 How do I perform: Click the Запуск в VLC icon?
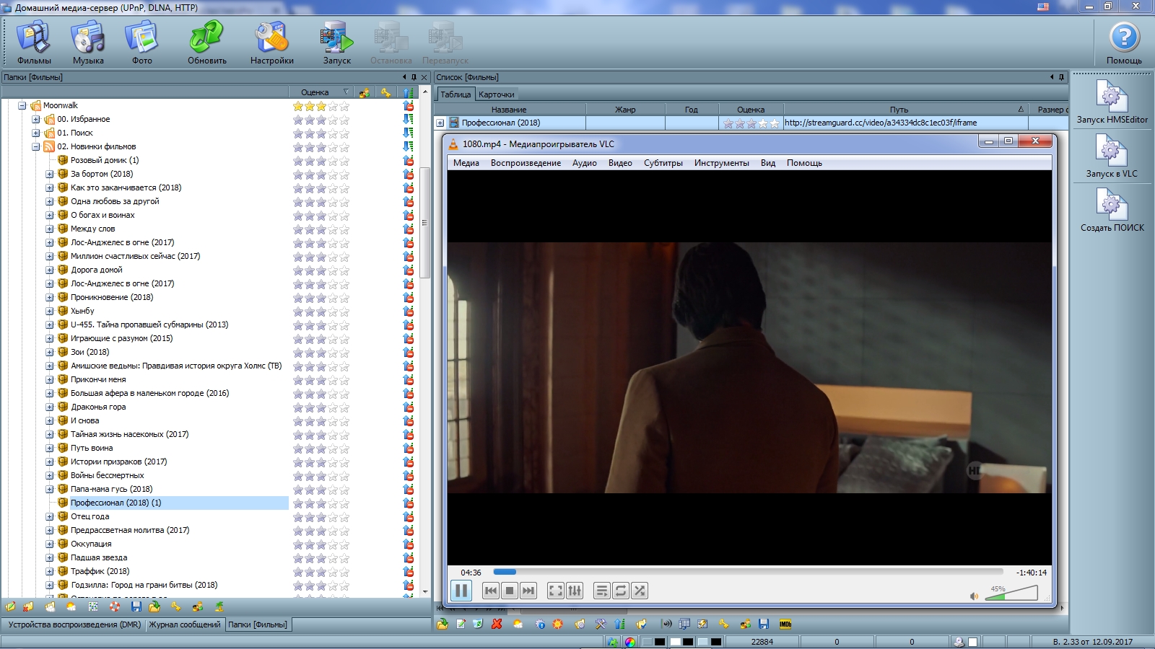[x=1112, y=156]
